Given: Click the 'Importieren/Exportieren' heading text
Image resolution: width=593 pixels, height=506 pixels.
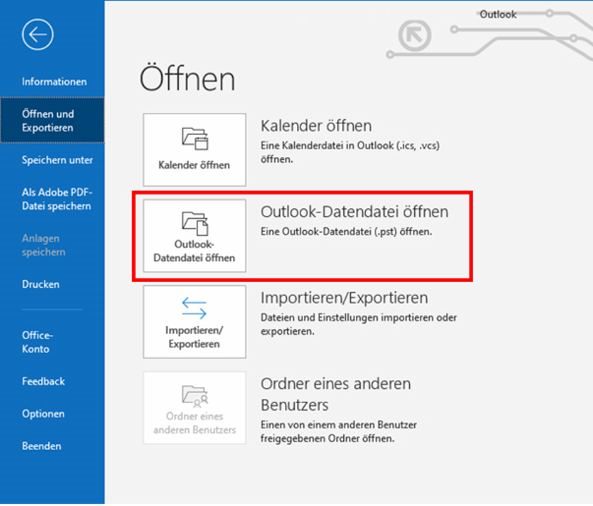Looking at the screenshot, I should point(344,298).
